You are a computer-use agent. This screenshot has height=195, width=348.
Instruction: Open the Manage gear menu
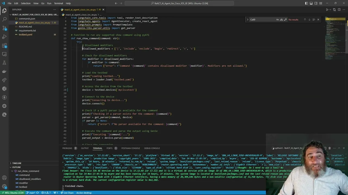4,186
